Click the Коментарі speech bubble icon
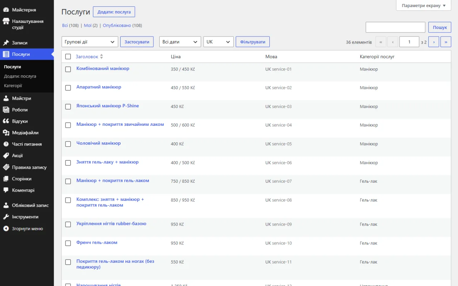The width and height of the screenshot is (458, 286). [x=6, y=190]
